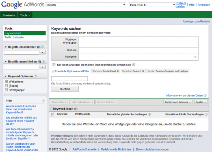The height and width of the screenshot is (152, 212).
Task: Select Keyword-Tool in Tools sidebar
Action: [x=25, y=33]
